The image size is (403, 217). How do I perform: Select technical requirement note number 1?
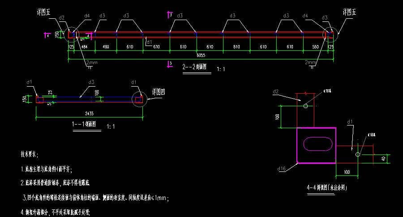[x=46, y=169]
